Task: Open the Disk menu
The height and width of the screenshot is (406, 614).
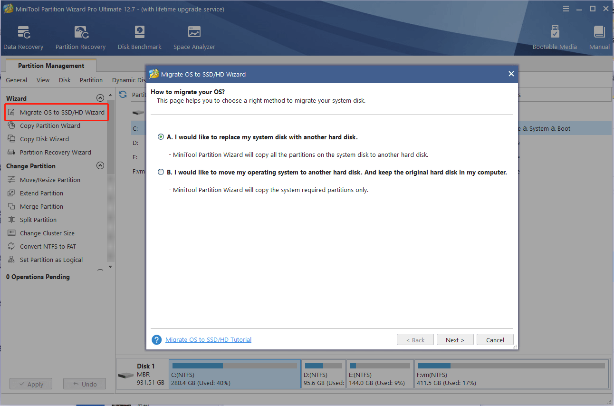Action: point(65,80)
